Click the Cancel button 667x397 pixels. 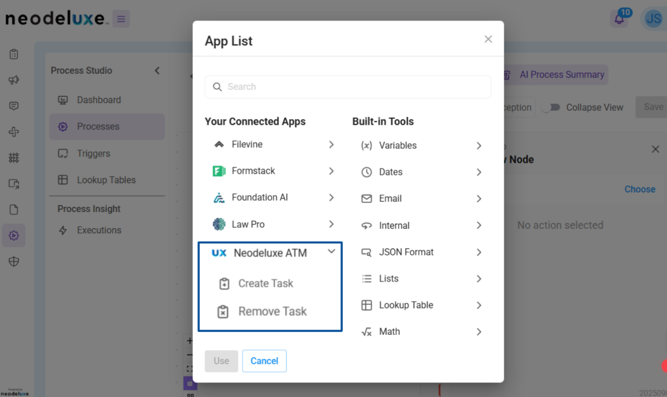point(264,361)
